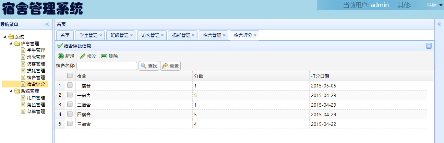The height and width of the screenshot is (143, 444).
Task: Click the document icon beside 访客管理
Action: pos(23,64)
